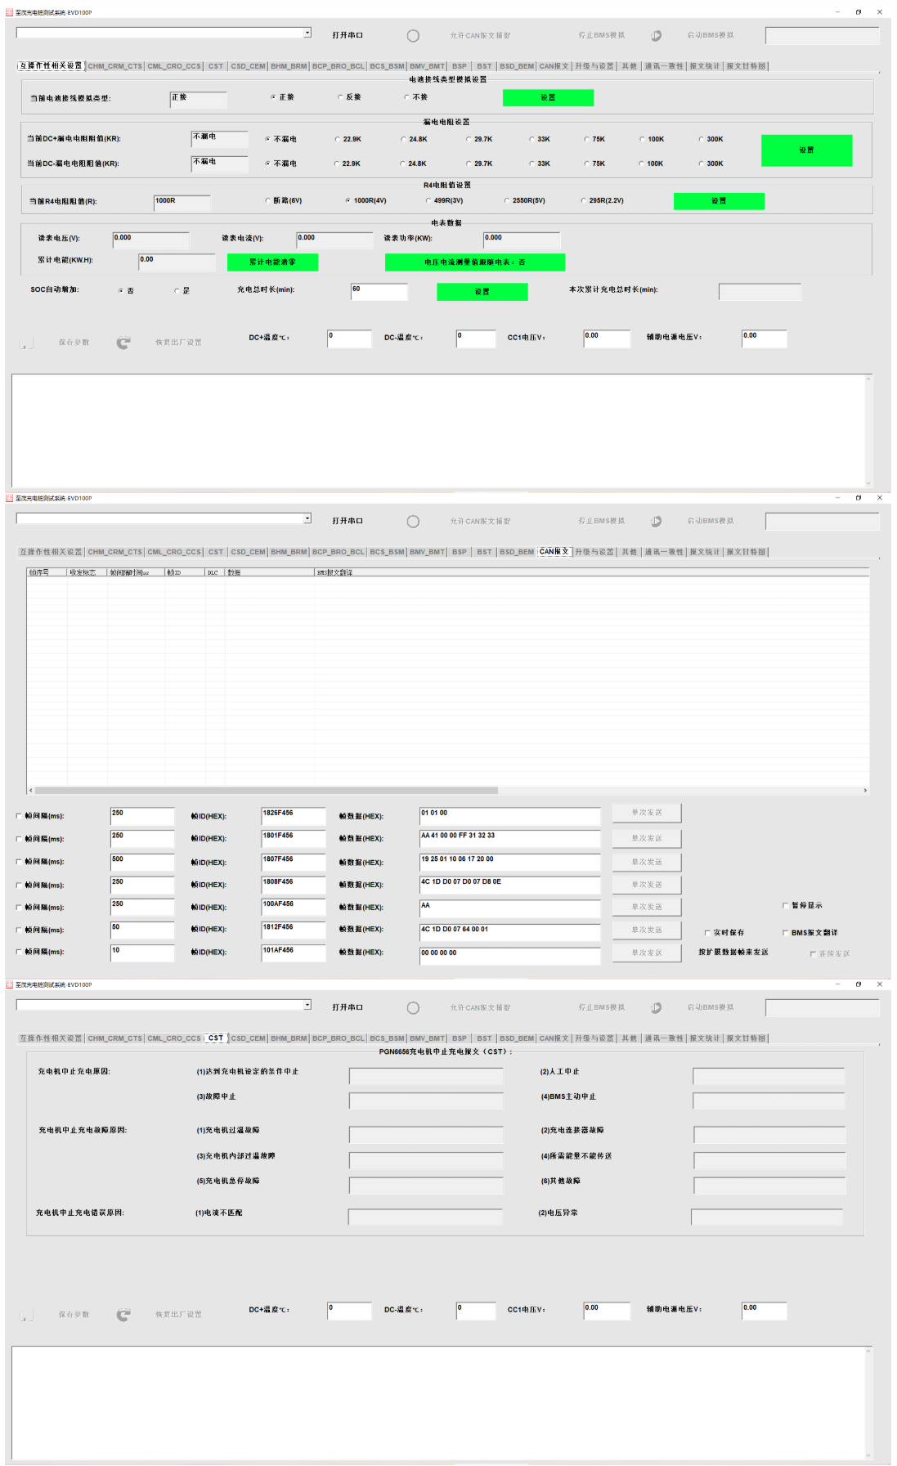Check the 实时保存 checkbox
Viewport: 897px width, 1466px height.
[708, 933]
